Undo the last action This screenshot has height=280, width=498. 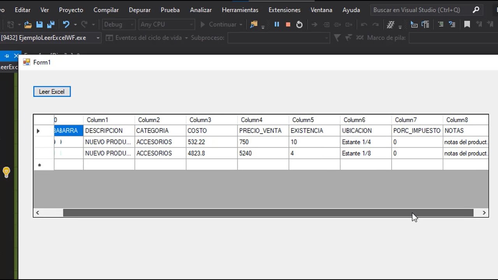[66, 24]
